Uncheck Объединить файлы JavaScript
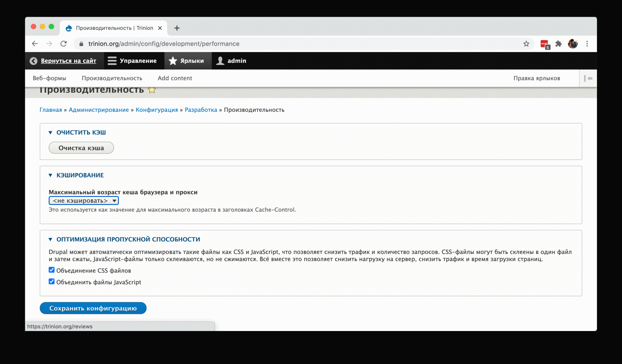The height and width of the screenshot is (364, 622). pyautogui.click(x=51, y=282)
